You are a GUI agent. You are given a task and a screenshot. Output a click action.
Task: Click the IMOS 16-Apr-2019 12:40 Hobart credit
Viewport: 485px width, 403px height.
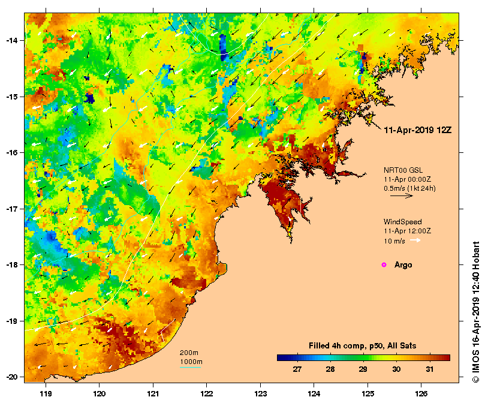[476, 312]
